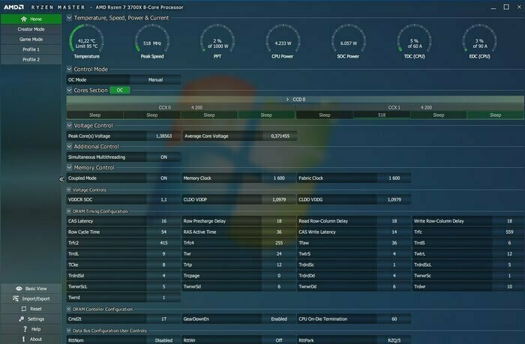Click the Peak Core(s) Voltage value 1,38563
Screen dimensions: 525x344
(163, 136)
